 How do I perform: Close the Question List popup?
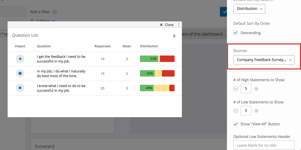[167, 25]
